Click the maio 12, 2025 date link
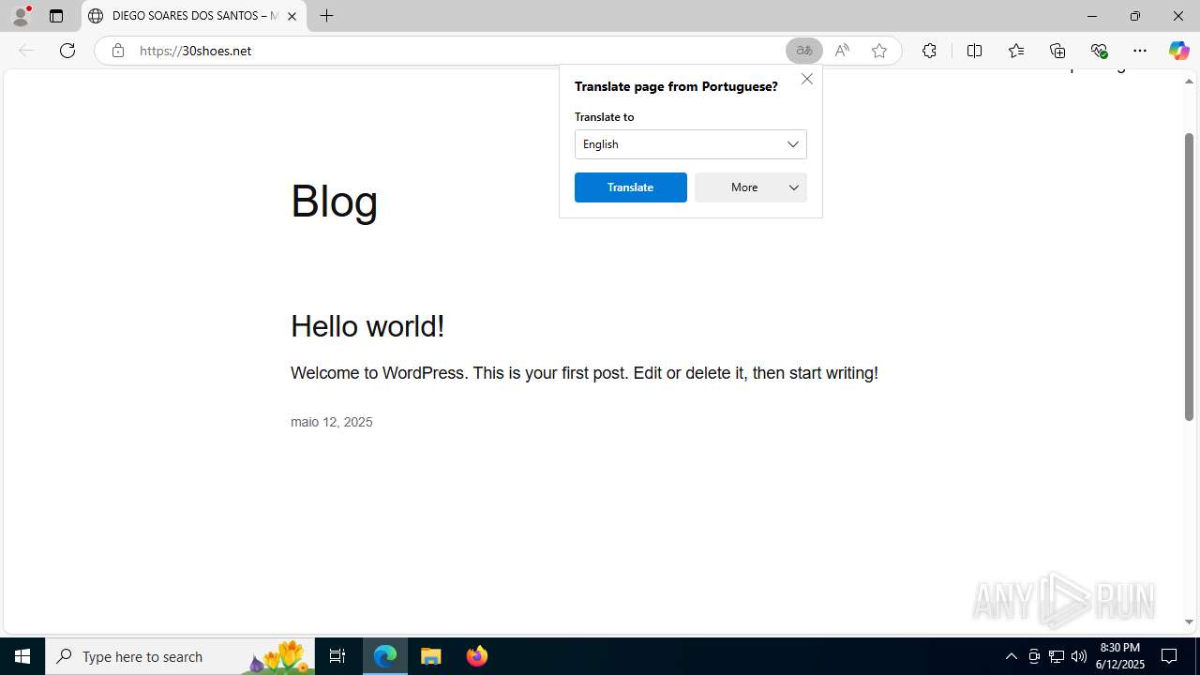This screenshot has width=1200, height=675. click(332, 422)
